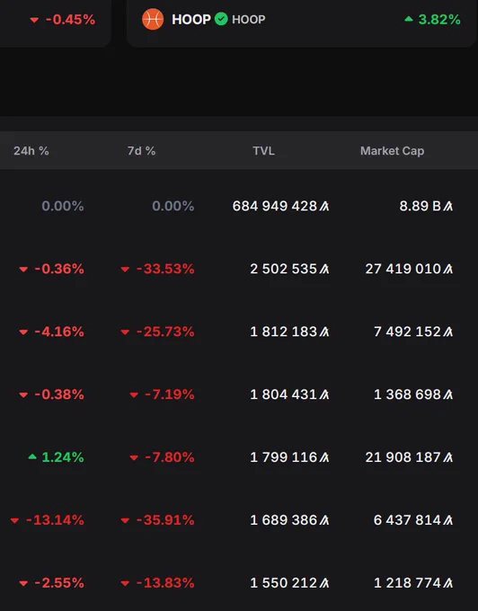Click the green verified badge beside HOOP
This screenshot has height=611, width=478.
tap(221, 19)
